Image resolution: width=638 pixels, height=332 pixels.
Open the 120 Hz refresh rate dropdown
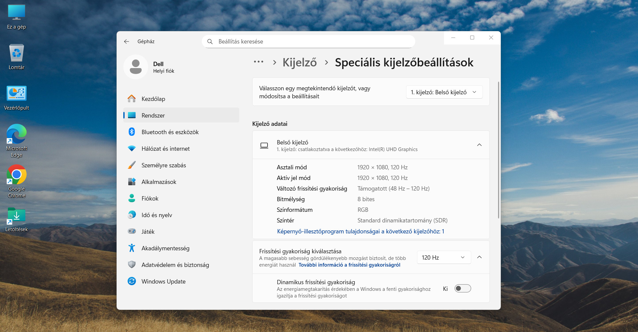[x=444, y=258]
